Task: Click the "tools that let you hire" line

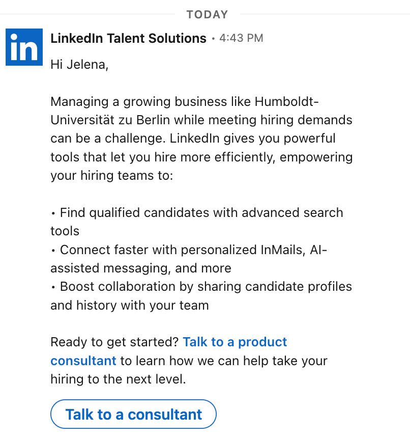Action: (x=132, y=157)
